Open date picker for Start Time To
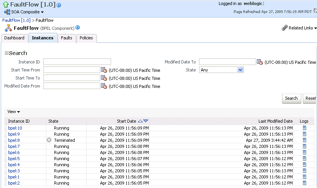 coord(104,78)
